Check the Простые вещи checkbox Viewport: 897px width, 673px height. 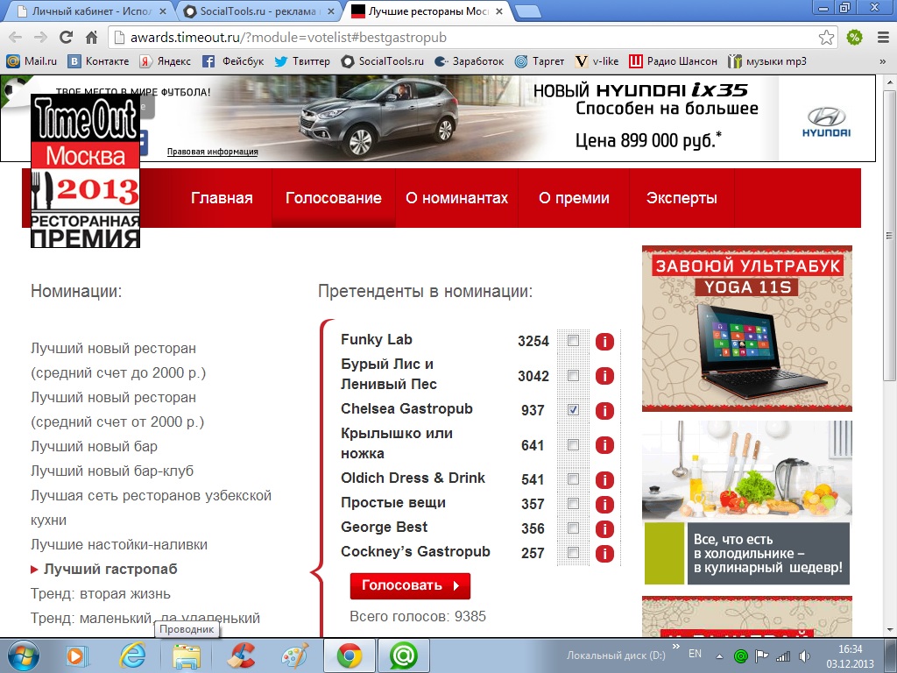[573, 504]
